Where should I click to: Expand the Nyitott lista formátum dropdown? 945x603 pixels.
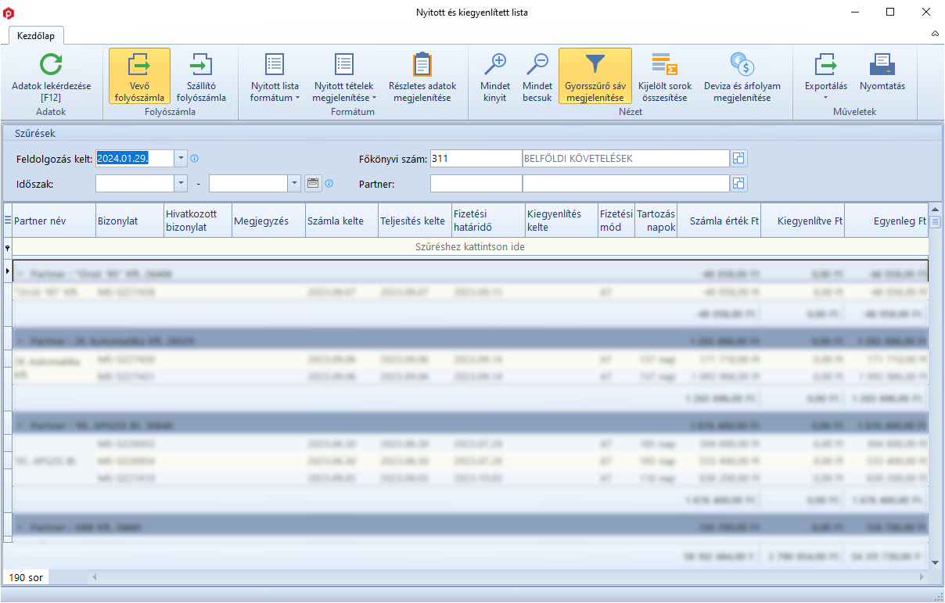[275, 92]
